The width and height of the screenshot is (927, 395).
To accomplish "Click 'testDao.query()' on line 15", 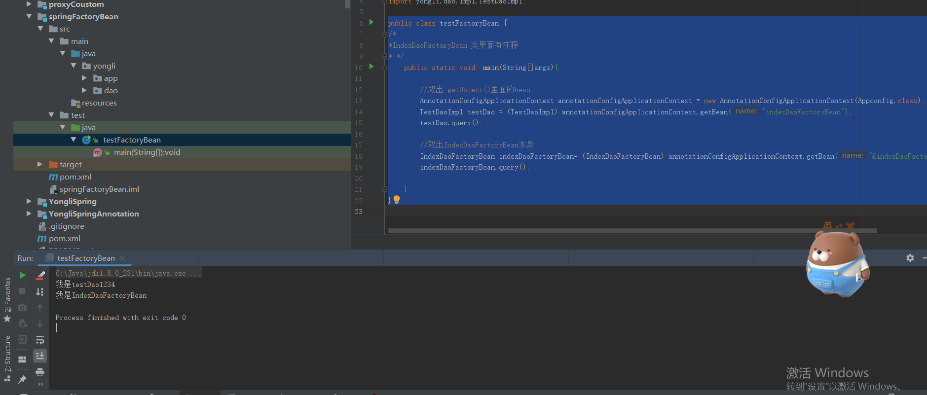I will coord(450,123).
